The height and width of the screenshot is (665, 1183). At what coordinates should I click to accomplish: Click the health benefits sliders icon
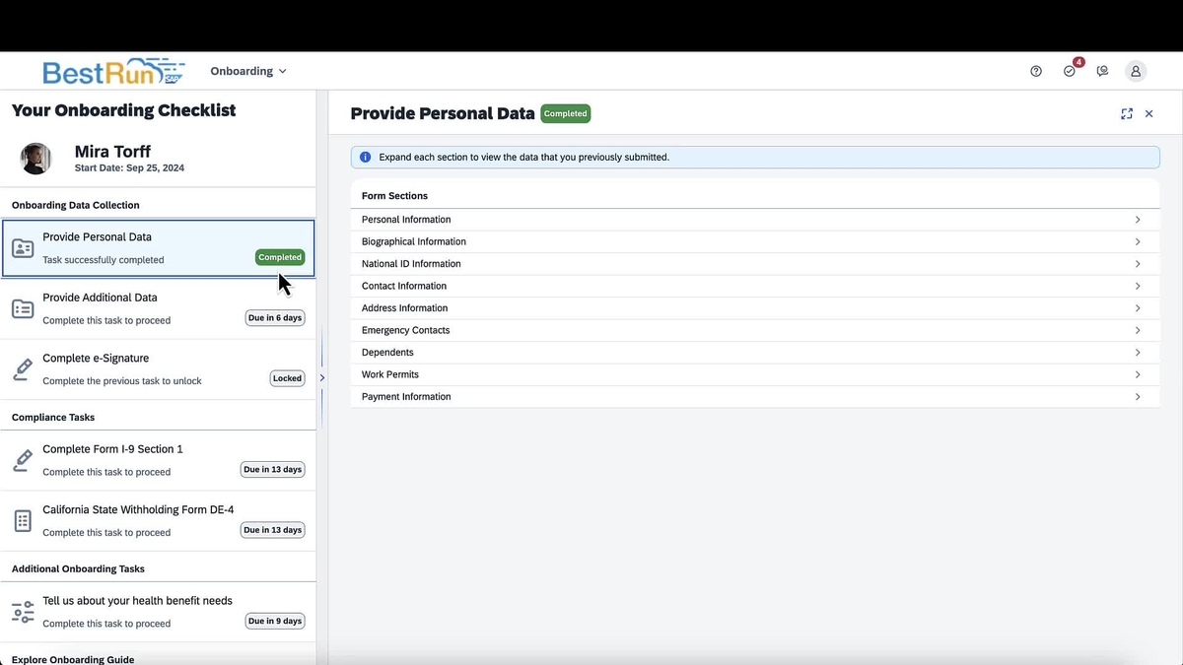[22, 611]
